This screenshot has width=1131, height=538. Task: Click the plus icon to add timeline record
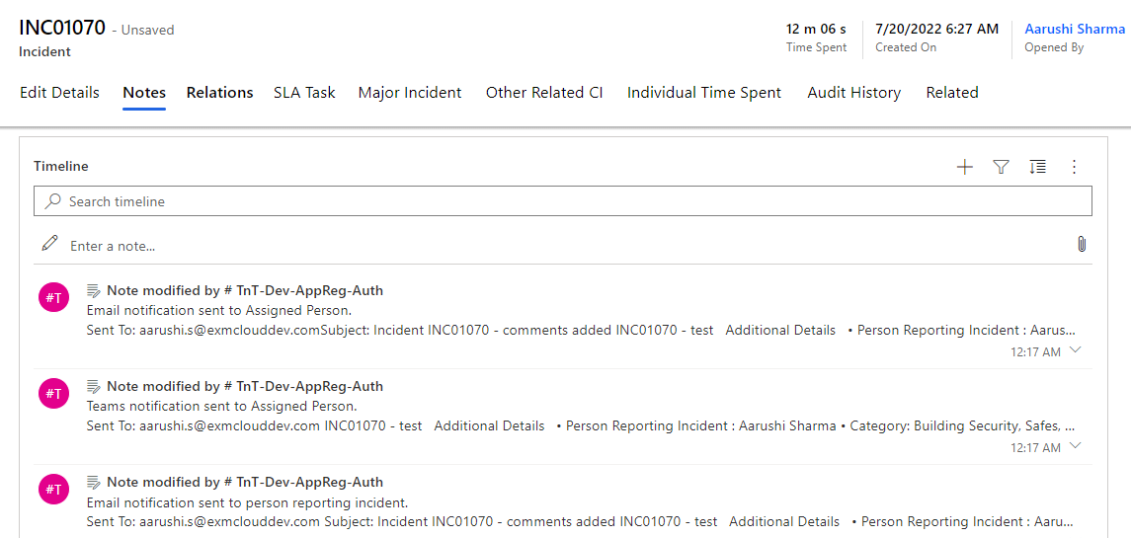pyautogui.click(x=964, y=167)
